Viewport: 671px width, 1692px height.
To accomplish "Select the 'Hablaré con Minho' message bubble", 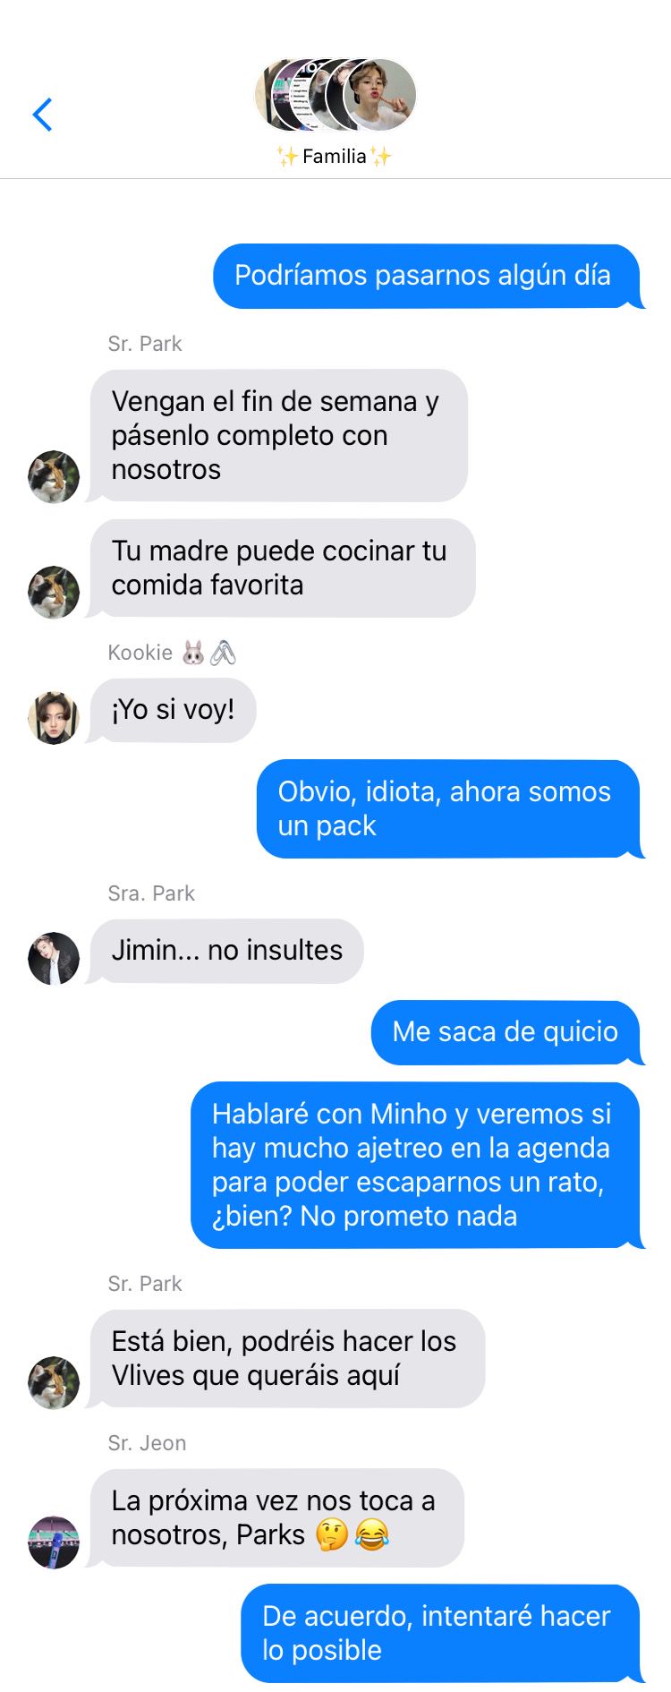I will [x=416, y=1165].
